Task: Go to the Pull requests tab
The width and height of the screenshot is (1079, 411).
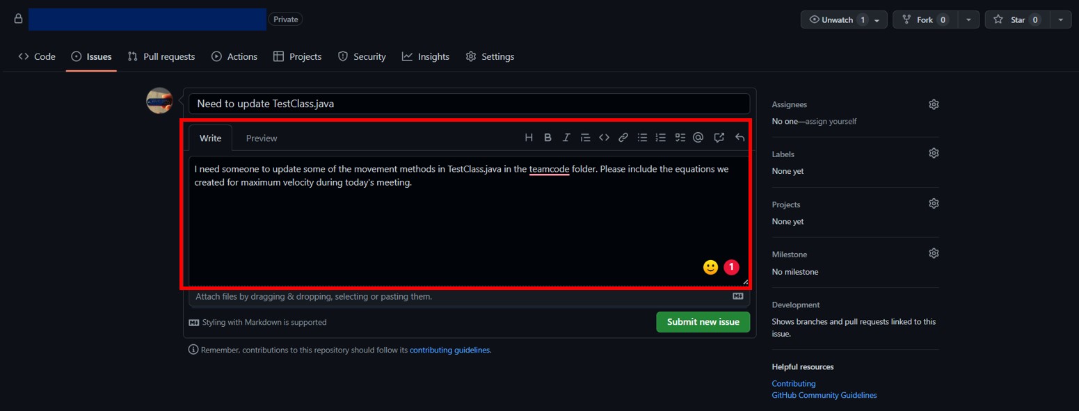Action: [x=161, y=56]
